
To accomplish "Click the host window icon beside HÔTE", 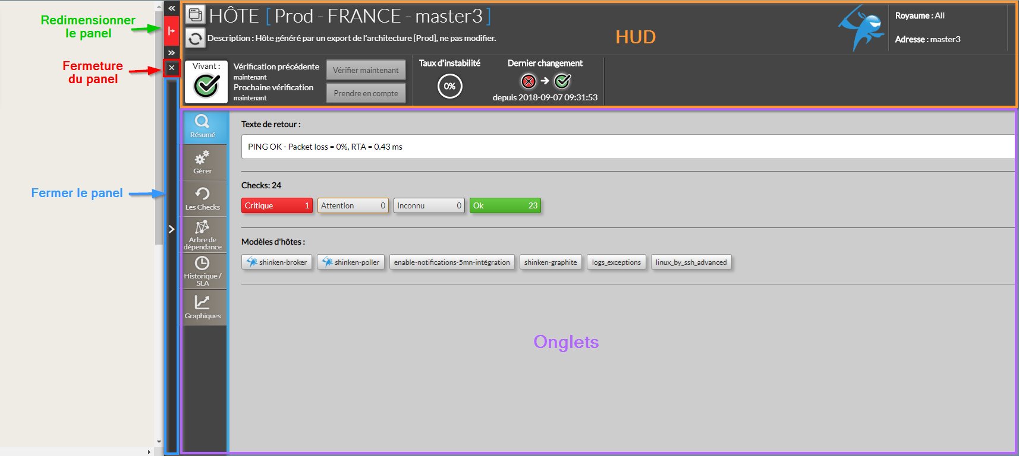I will pos(195,15).
